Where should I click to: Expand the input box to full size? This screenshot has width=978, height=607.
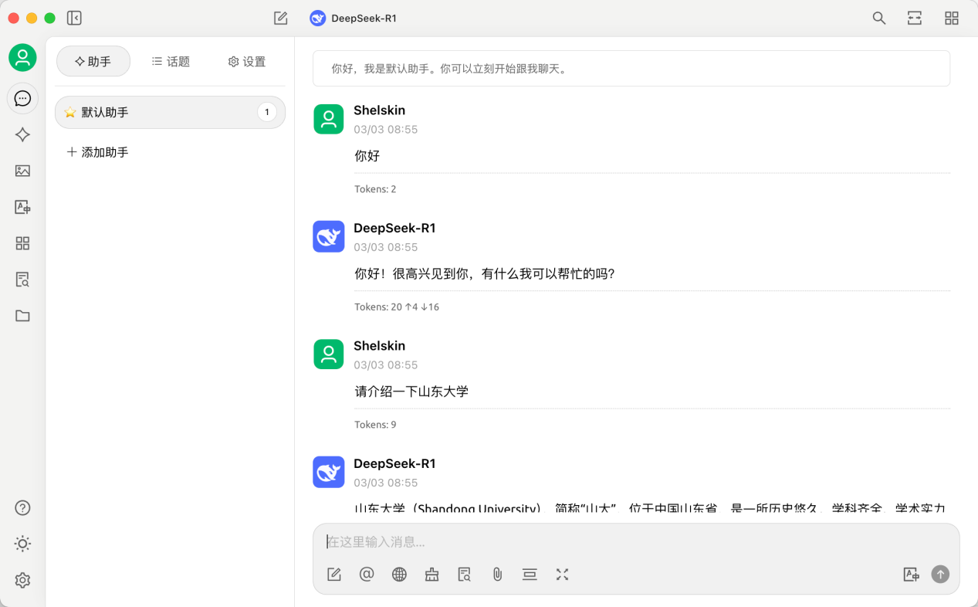coord(562,575)
